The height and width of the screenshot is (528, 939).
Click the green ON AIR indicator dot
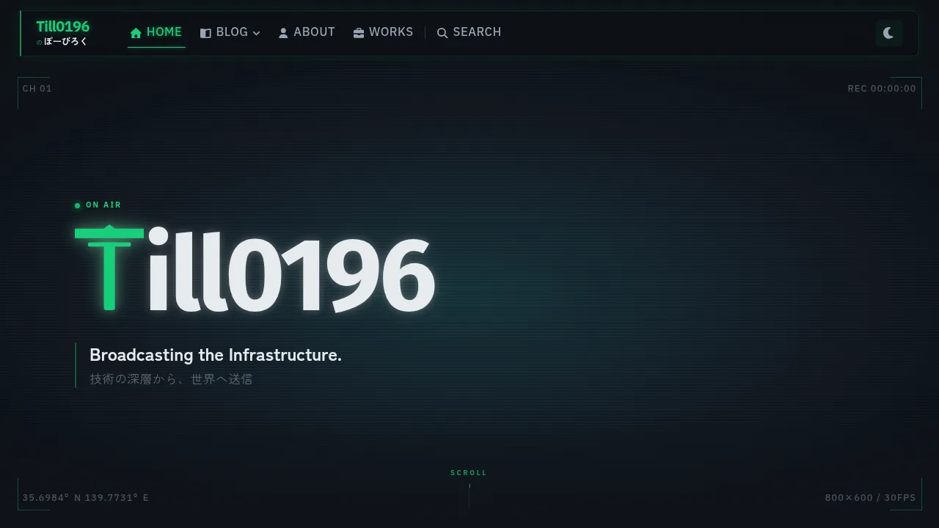coord(77,205)
